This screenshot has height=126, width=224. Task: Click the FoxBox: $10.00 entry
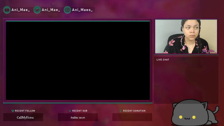click(78, 118)
